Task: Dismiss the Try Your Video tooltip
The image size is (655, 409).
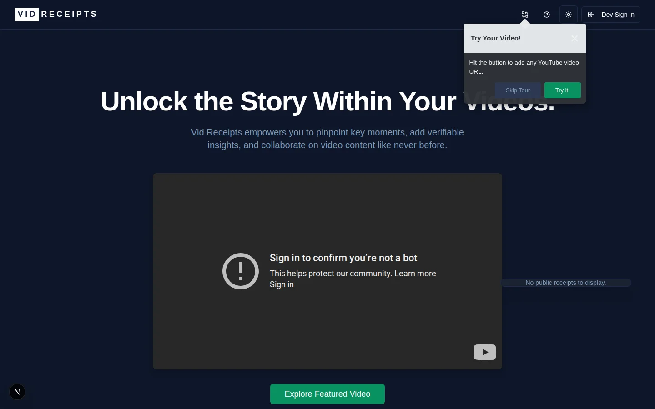Action: (x=574, y=39)
